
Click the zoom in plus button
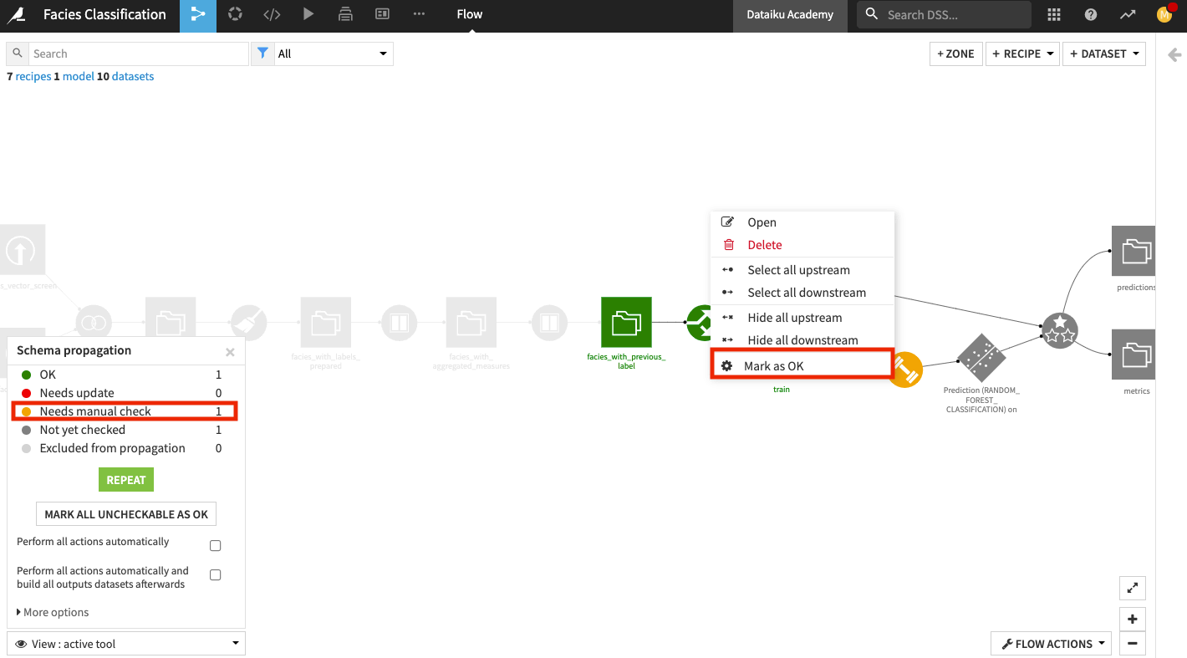coord(1132,620)
